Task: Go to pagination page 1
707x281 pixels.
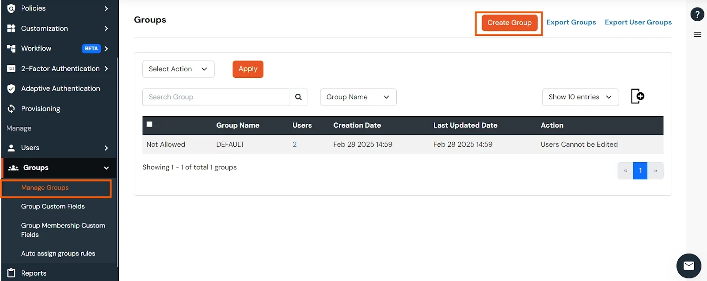Action: 640,171
